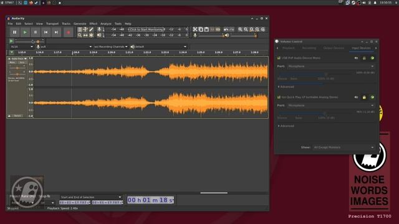
Task: Open the File menu
Action: pyautogui.click(x=10, y=24)
